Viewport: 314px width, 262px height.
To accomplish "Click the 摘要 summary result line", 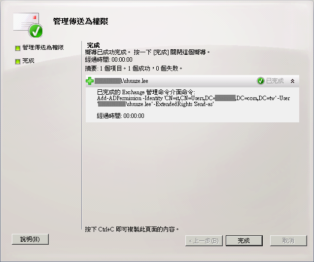I will [x=134, y=69].
